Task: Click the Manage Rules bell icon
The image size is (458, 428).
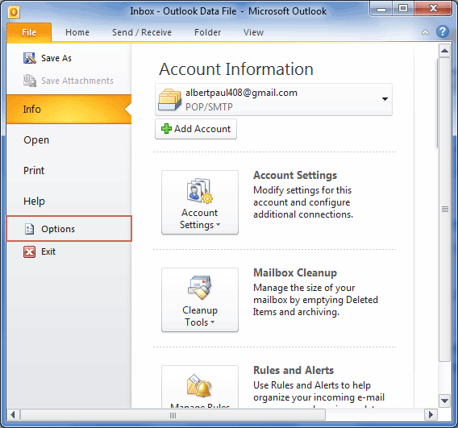Action: [199, 385]
